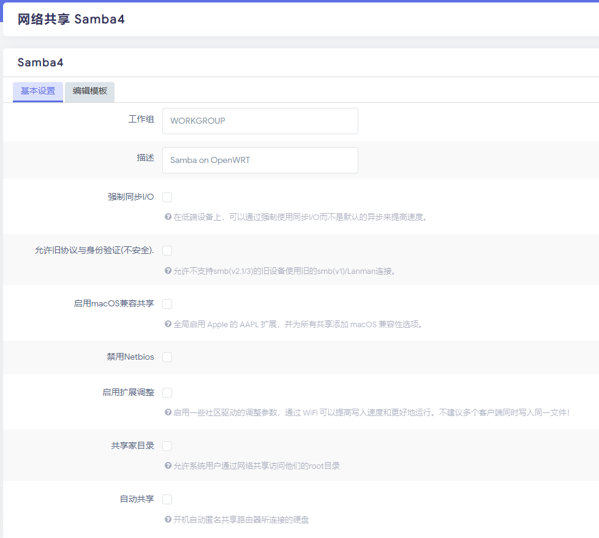
Task: Enable the 强制同步I/O checkbox
Action: pyautogui.click(x=167, y=197)
